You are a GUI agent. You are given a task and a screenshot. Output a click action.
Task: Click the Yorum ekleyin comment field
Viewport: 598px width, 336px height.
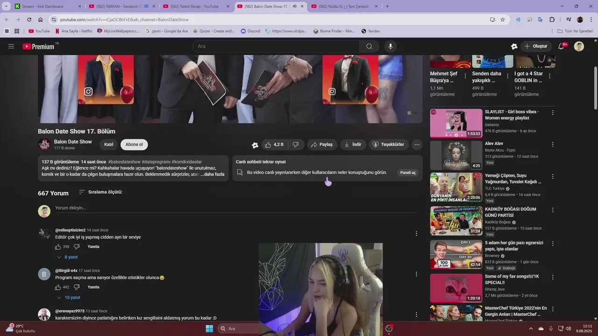tap(236, 208)
